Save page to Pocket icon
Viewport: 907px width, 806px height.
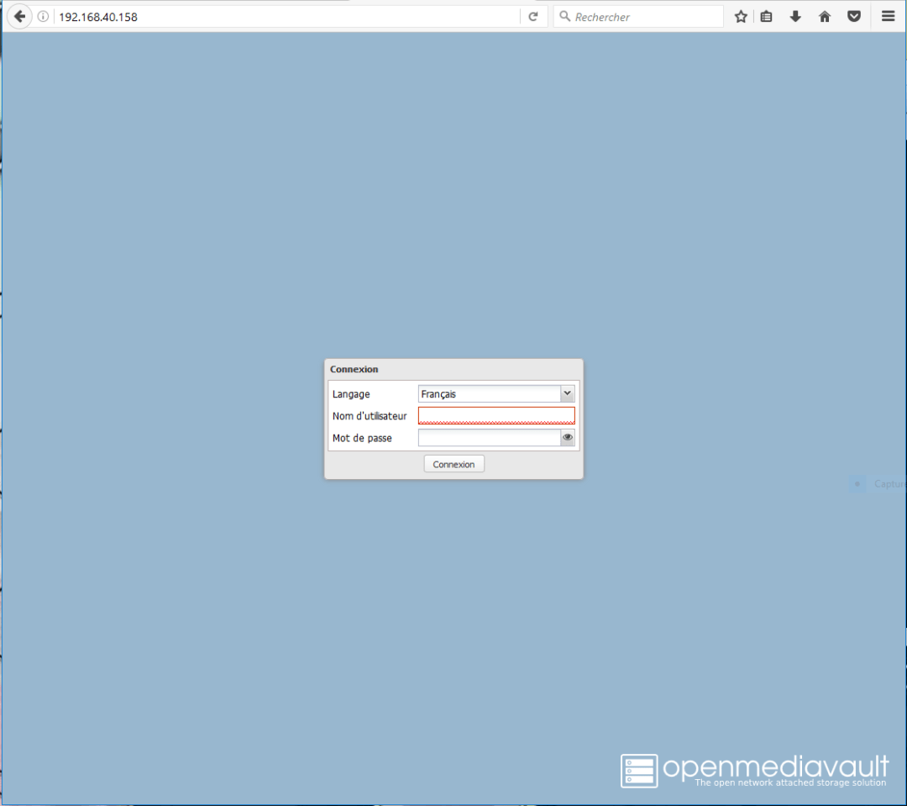tap(854, 16)
